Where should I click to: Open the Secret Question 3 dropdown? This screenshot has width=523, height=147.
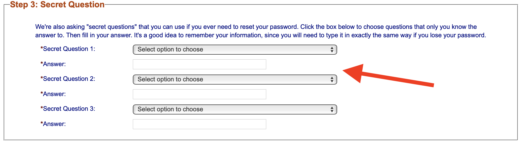tap(234, 109)
